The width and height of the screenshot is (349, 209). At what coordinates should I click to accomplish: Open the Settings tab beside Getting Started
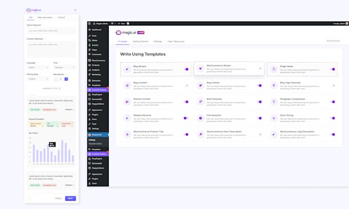point(158,41)
